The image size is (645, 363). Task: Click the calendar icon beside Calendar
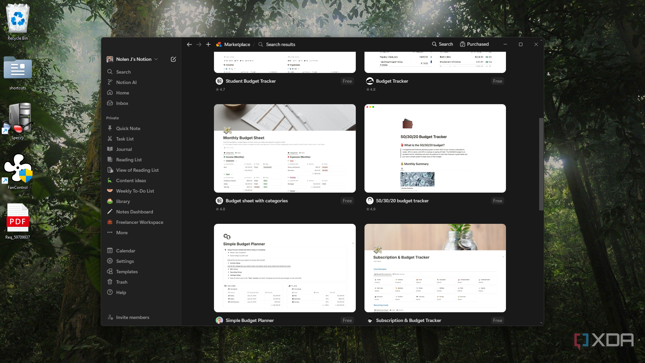(x=110, y=250)
